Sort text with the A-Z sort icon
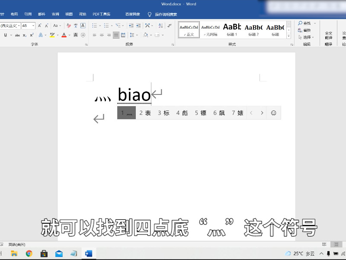Screen dimensions: 346x260 160,26
